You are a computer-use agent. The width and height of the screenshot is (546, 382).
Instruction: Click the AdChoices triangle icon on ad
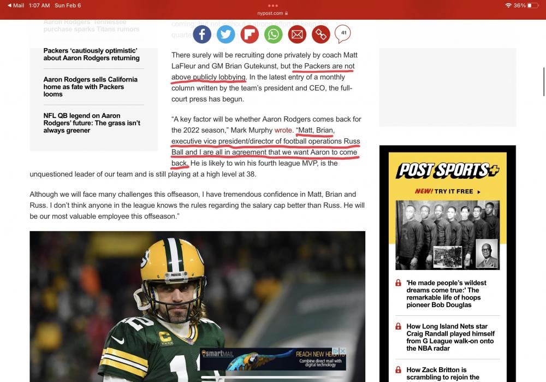pos(336,351)
